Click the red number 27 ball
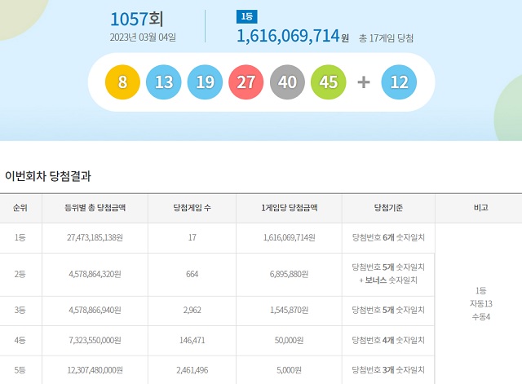The height and width of the screenshot is (384, 522). pos(246,82)
